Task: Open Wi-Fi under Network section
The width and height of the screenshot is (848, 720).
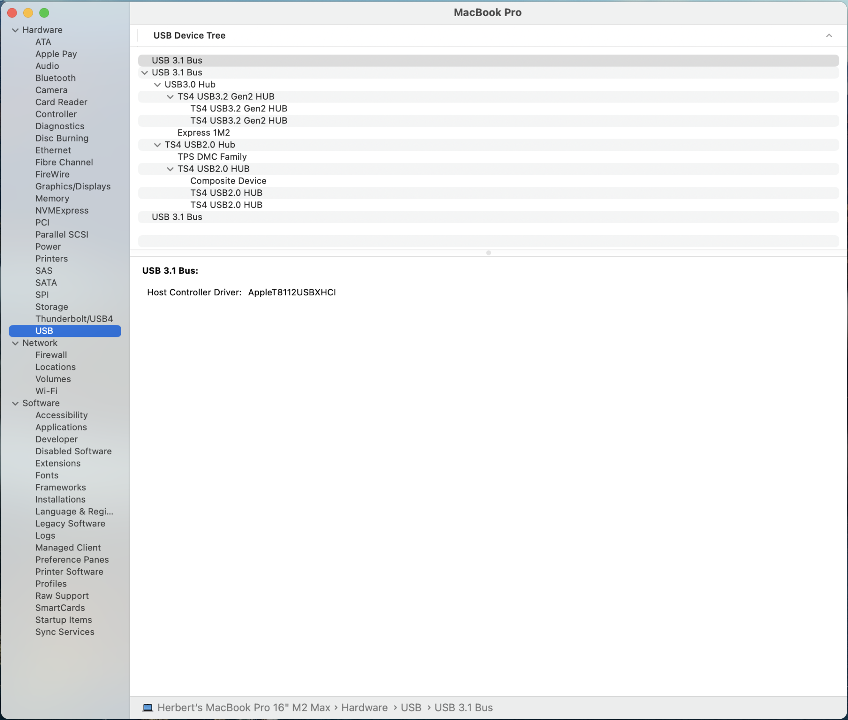Action: click(46, 391)
